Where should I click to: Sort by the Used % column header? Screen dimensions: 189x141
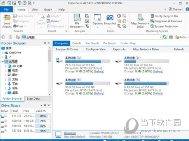pos(41,111)
